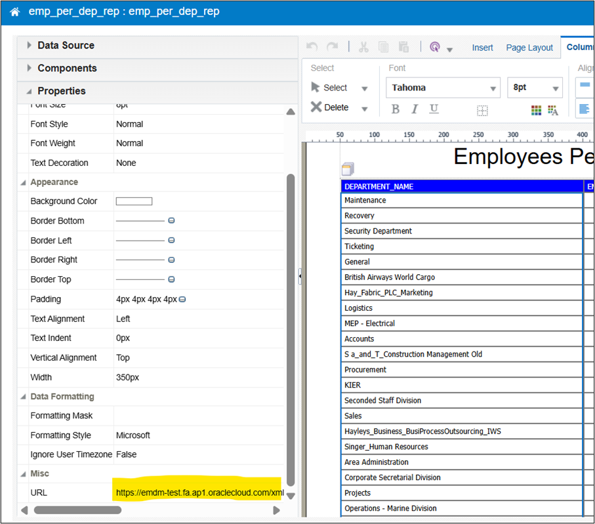Expand the Data Source panel
The image size is (595, 524).
(x=66, y=45)
